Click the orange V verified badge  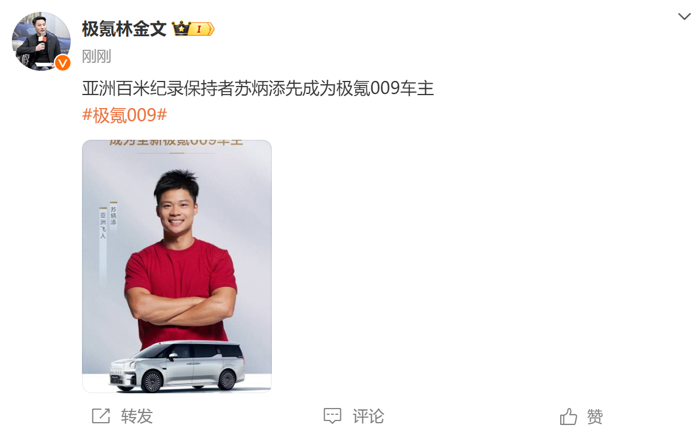62,63
